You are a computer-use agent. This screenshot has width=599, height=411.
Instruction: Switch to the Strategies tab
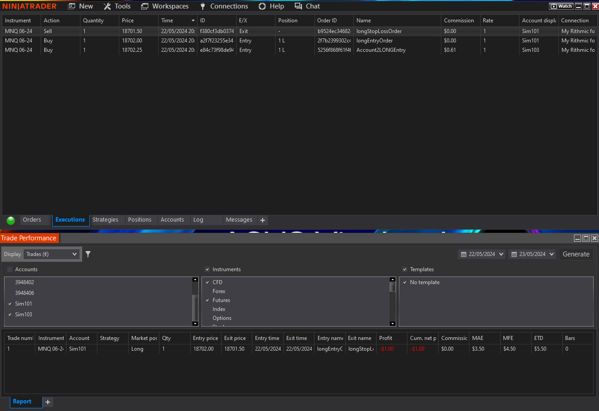tap(105, 220)
